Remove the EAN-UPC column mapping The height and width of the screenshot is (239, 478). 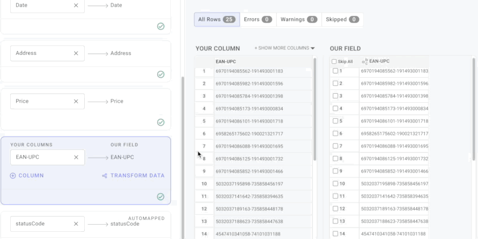point(76,158)
